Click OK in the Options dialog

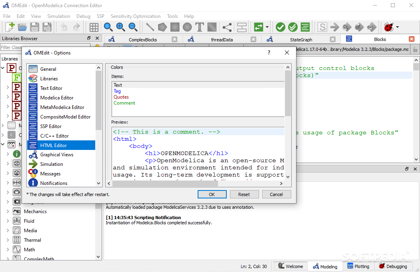(x=212, y=194)
